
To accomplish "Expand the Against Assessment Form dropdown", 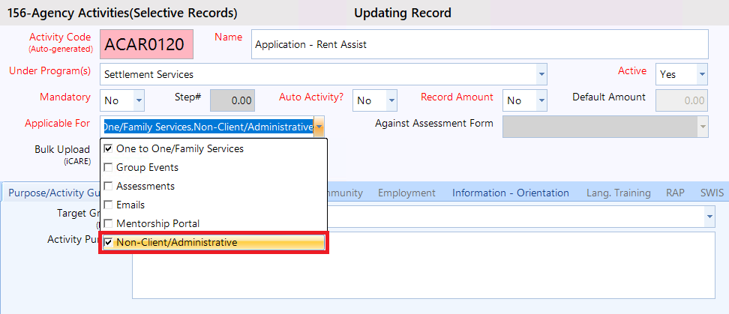I will [703, 127].
